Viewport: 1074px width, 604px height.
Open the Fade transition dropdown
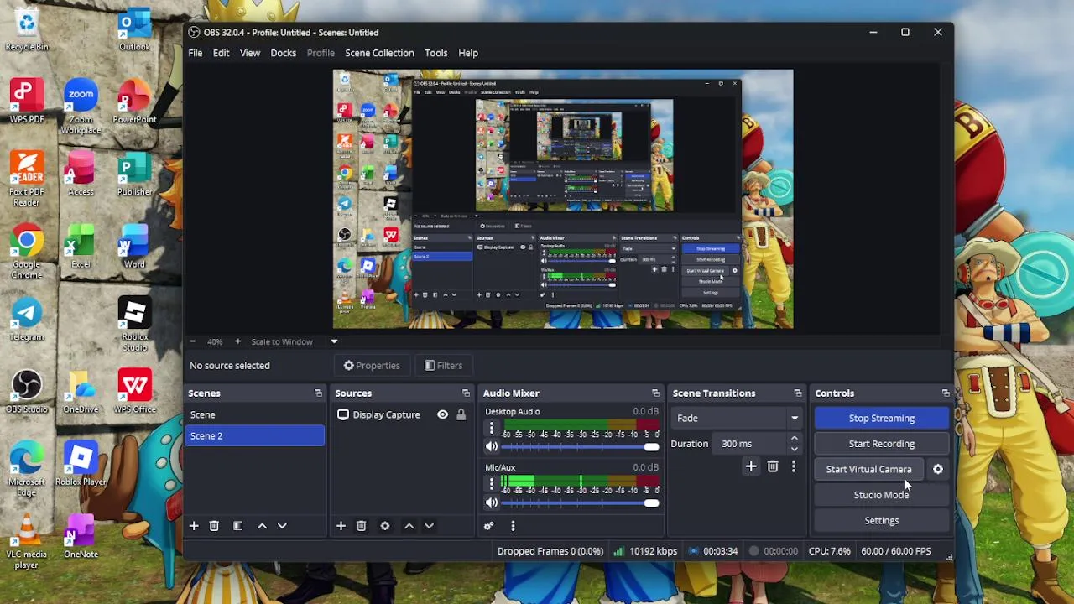(x=736, y=418)
